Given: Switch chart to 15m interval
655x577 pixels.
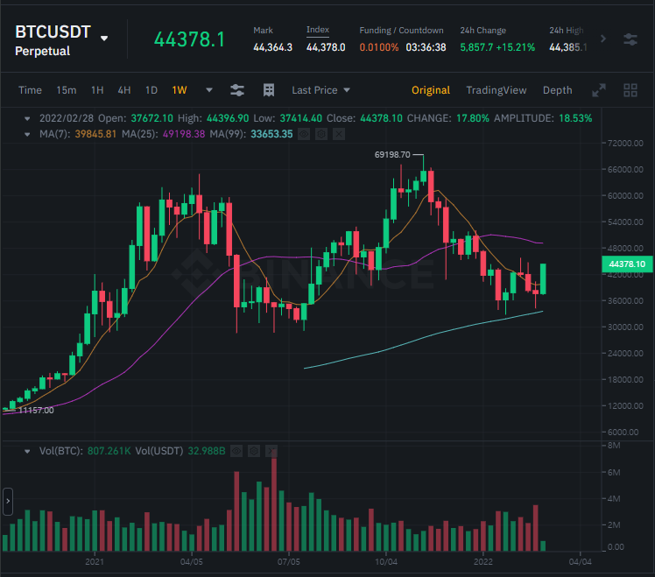Looking at the screenshot, I should (67, 90).
